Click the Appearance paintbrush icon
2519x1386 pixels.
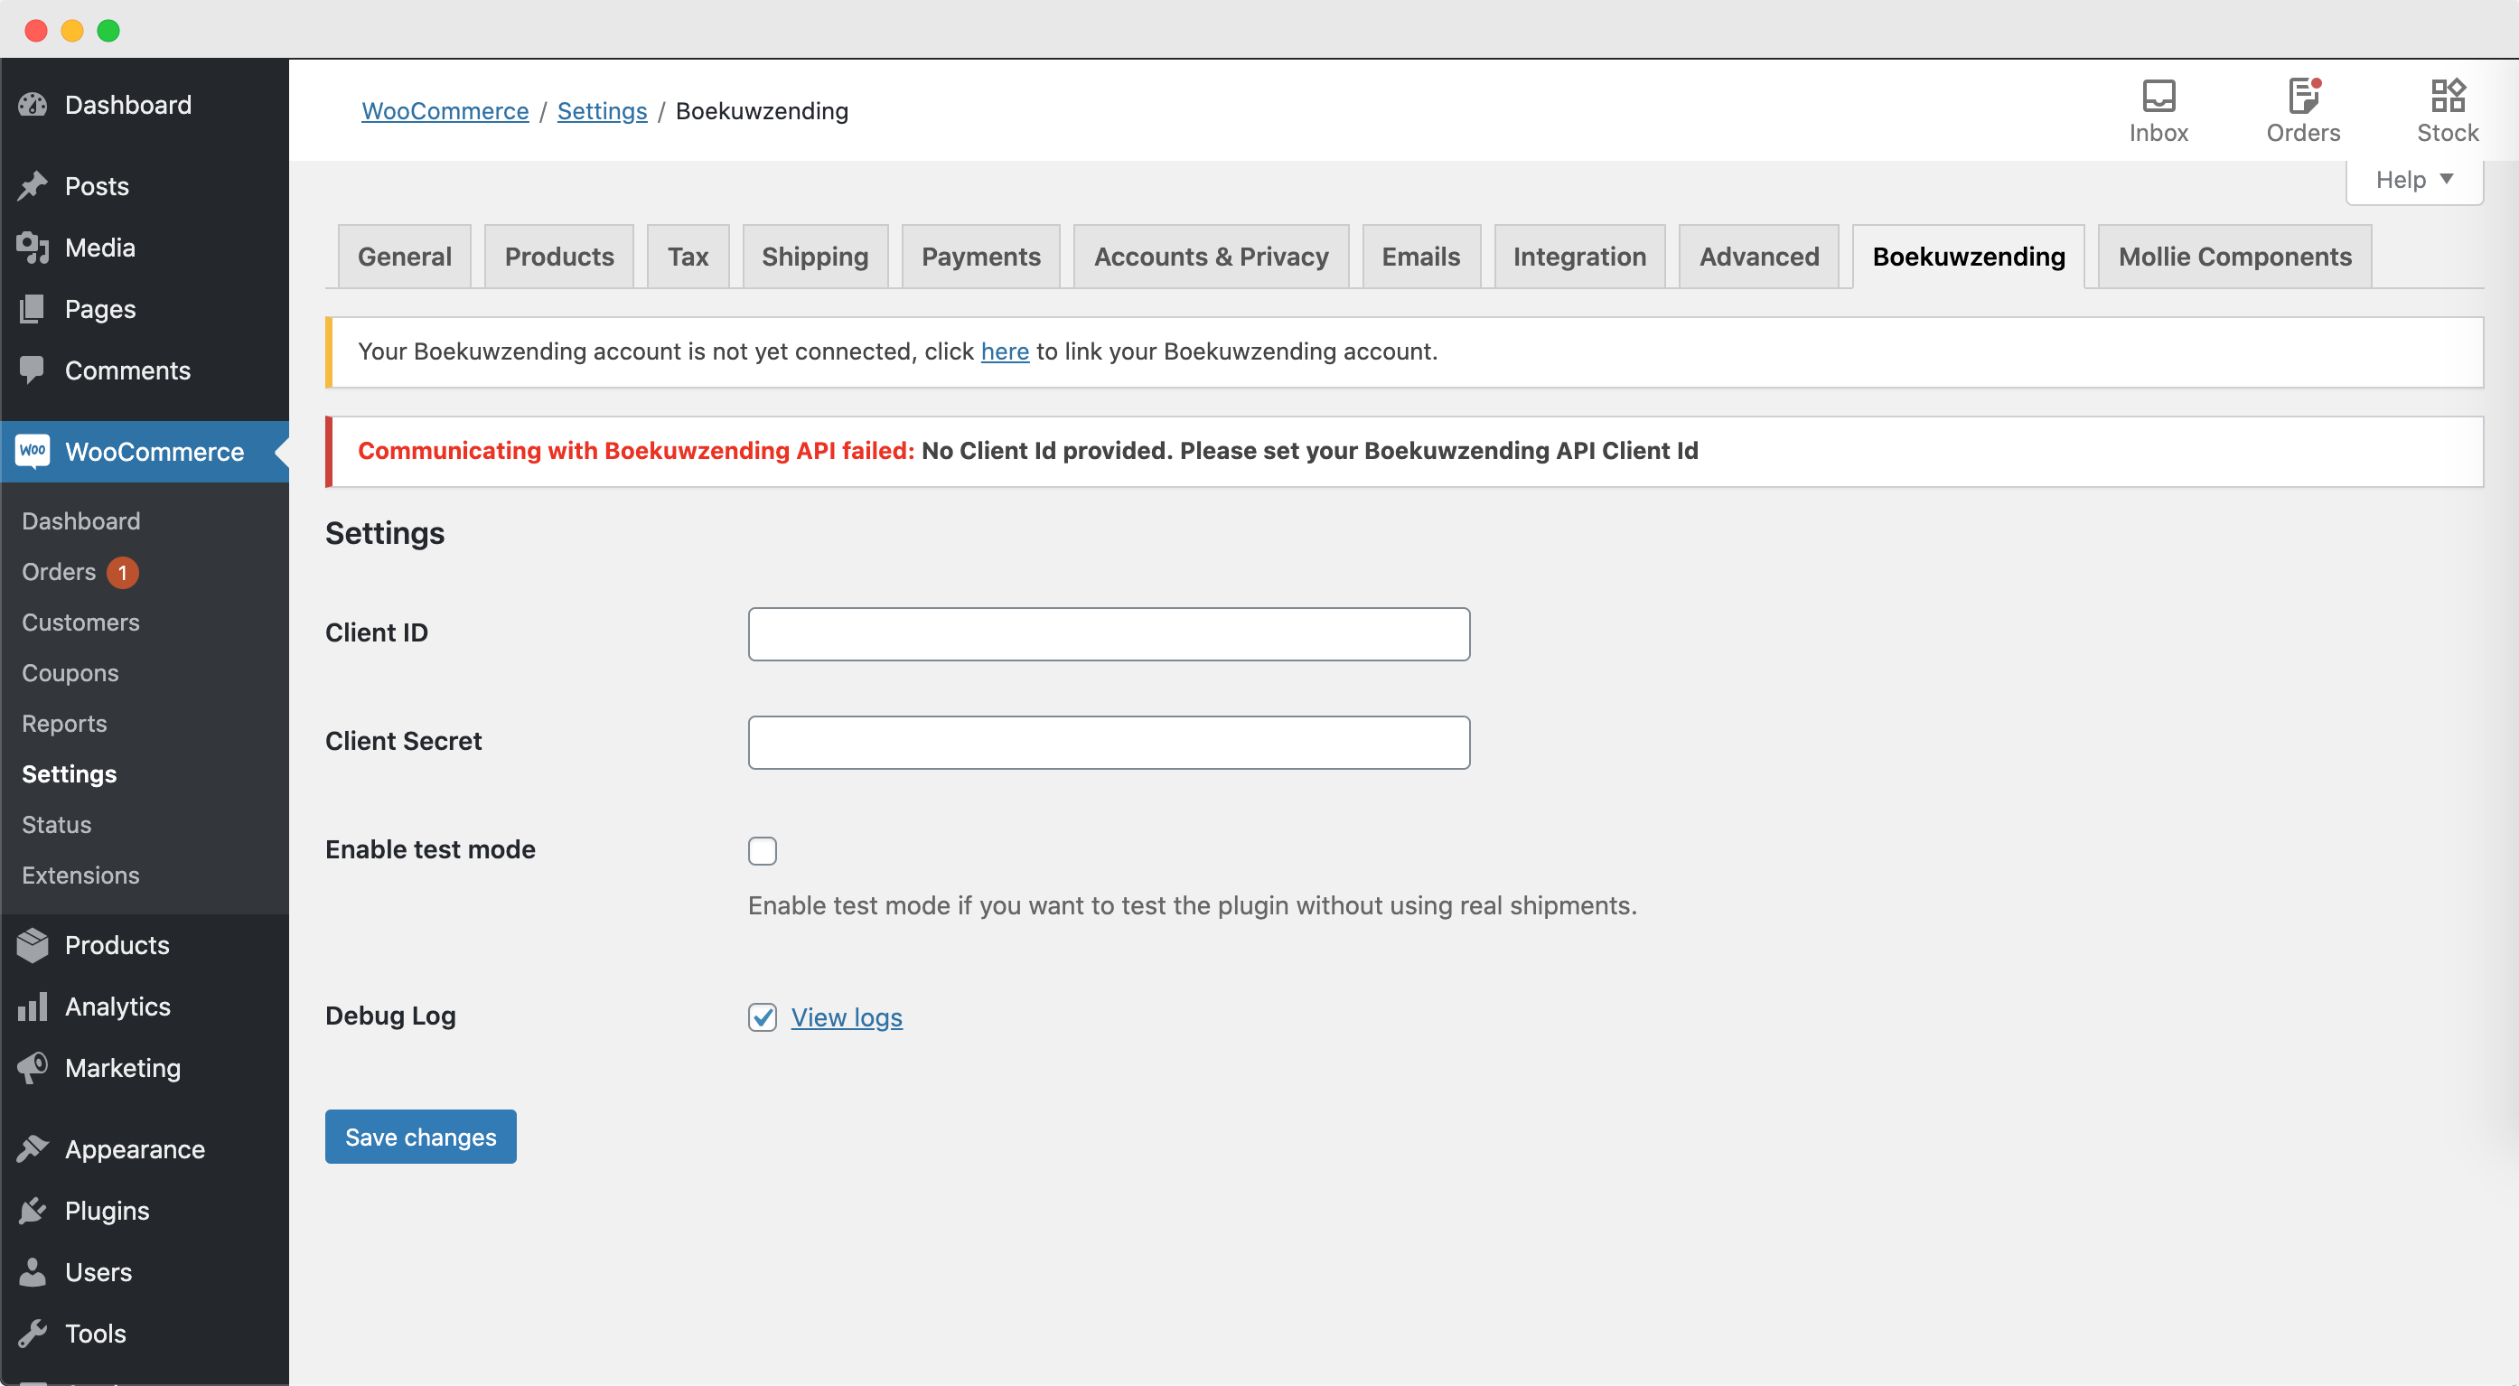click(33, 1148)
